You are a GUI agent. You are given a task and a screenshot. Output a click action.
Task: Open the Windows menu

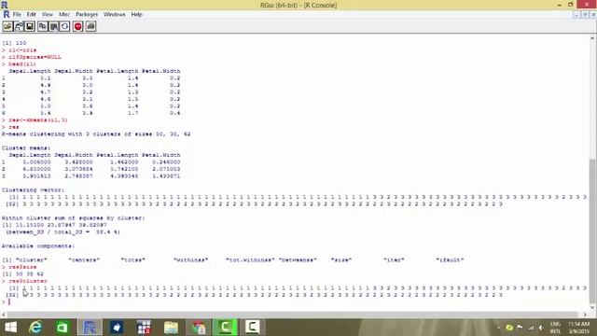point(114,15)
